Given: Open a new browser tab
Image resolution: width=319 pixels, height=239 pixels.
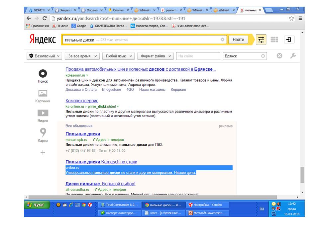Looking at the screenshot, I should (269, 10).
